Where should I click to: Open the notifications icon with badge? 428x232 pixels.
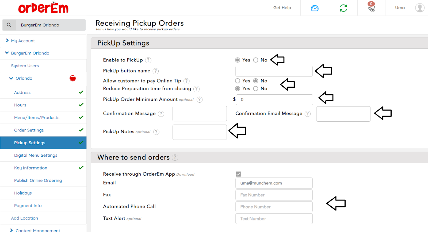(x=371, y=7)
